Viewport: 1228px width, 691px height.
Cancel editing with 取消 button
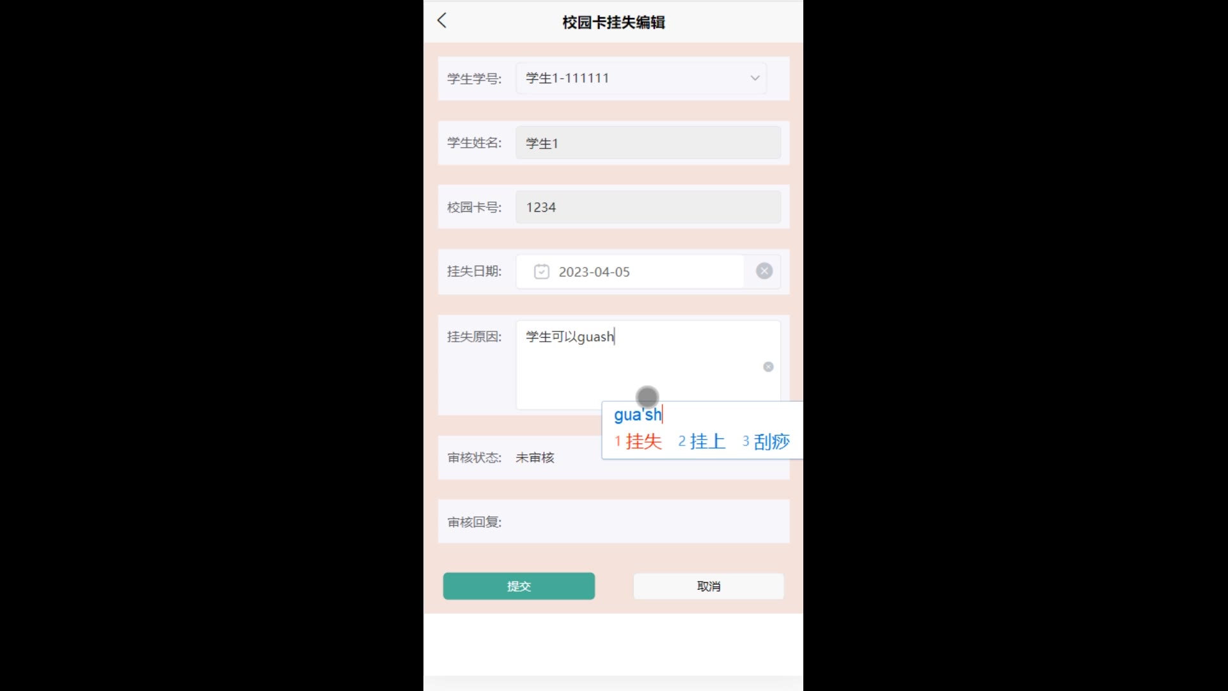point(709,586)
